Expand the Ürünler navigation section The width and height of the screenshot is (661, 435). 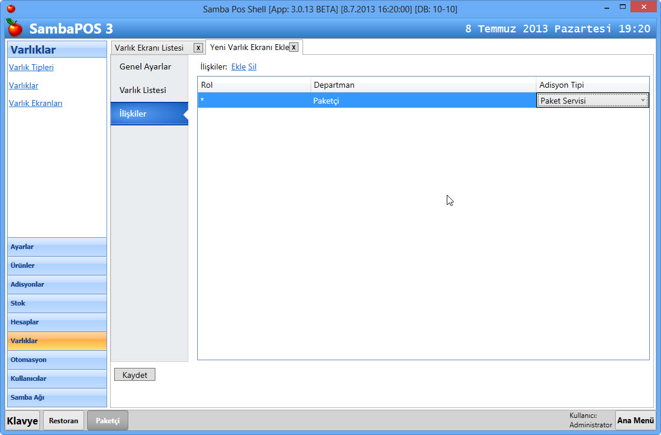pos(57,266)
